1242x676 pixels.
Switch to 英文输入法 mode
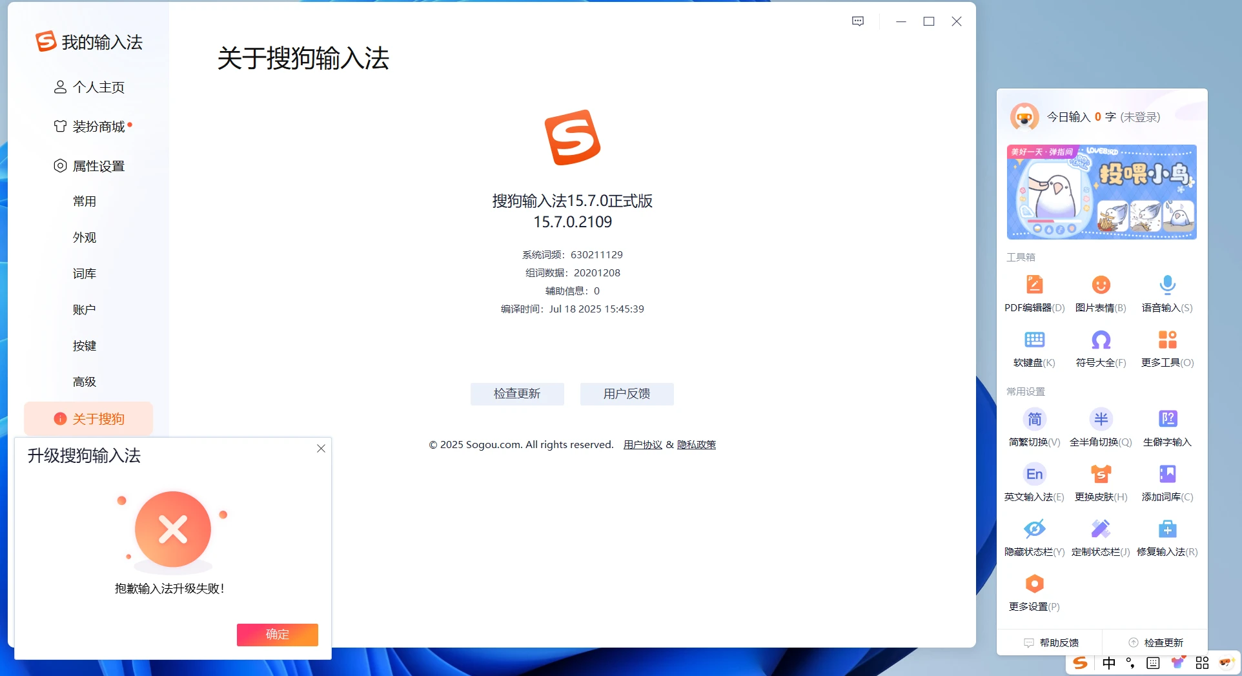coord(1034,474)
